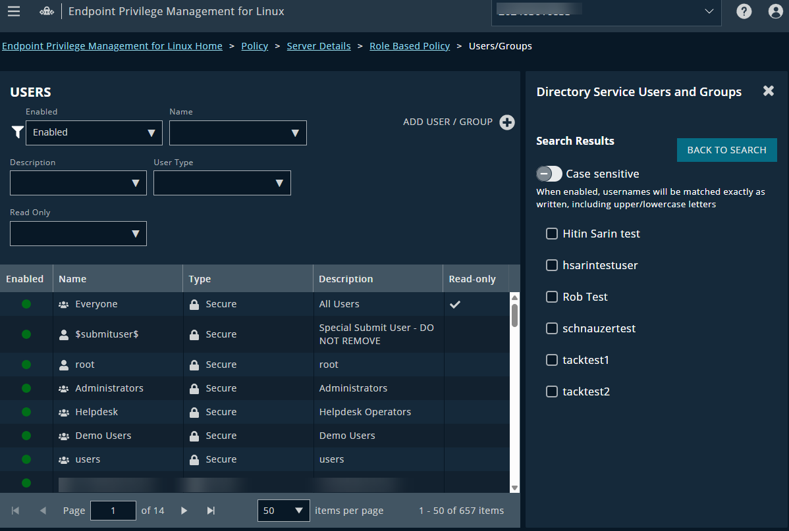Select the schnauzertest checkbox

(x=552, y=328)
